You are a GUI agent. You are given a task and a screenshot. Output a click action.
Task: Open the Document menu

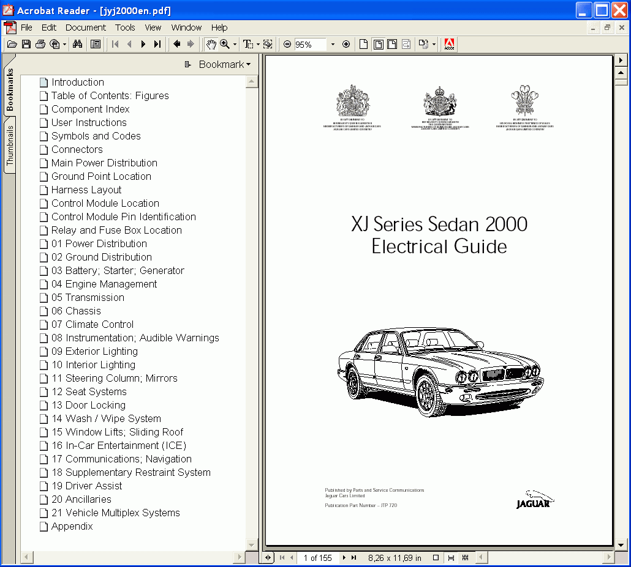coord(86,28)
